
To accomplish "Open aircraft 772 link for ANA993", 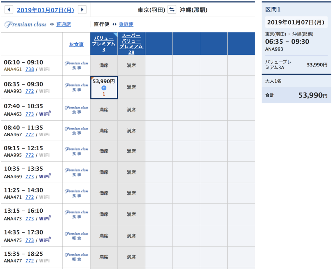I will (30, 91).
